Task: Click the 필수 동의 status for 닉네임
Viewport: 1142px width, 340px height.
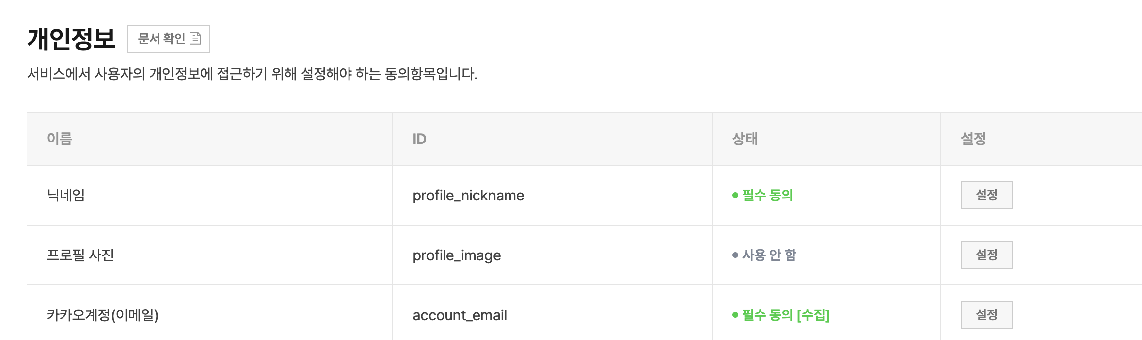Action: point(767,195)
